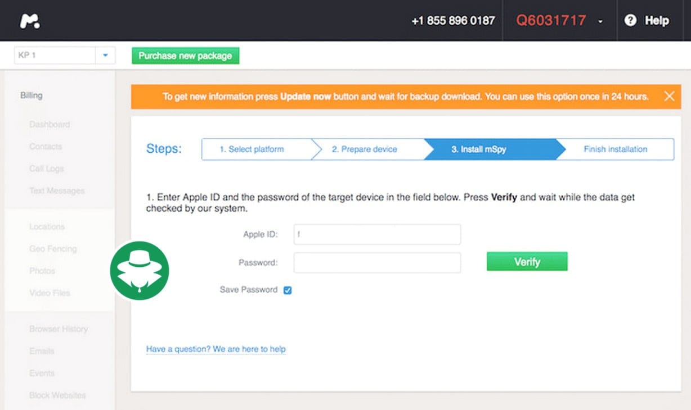Open Dashboard in the sidebar
Screen dimensions: 691x410
point(50,124)
